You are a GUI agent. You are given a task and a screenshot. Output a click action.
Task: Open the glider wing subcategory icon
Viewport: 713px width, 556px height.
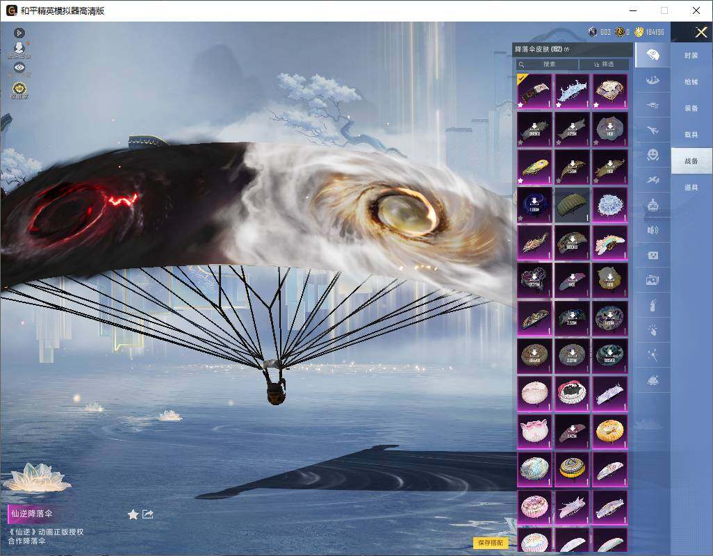[x=653, y=81]
